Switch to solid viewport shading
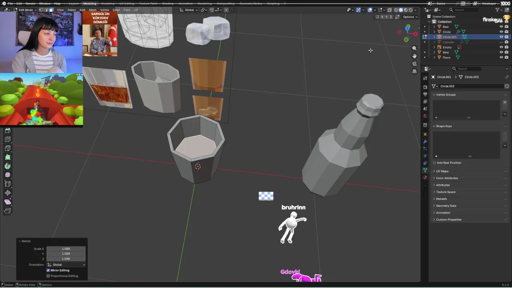Viewport: 512px width, 288px height. [x=401, y=10]
